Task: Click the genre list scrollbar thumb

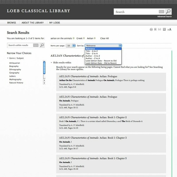Action: point(44,68)
